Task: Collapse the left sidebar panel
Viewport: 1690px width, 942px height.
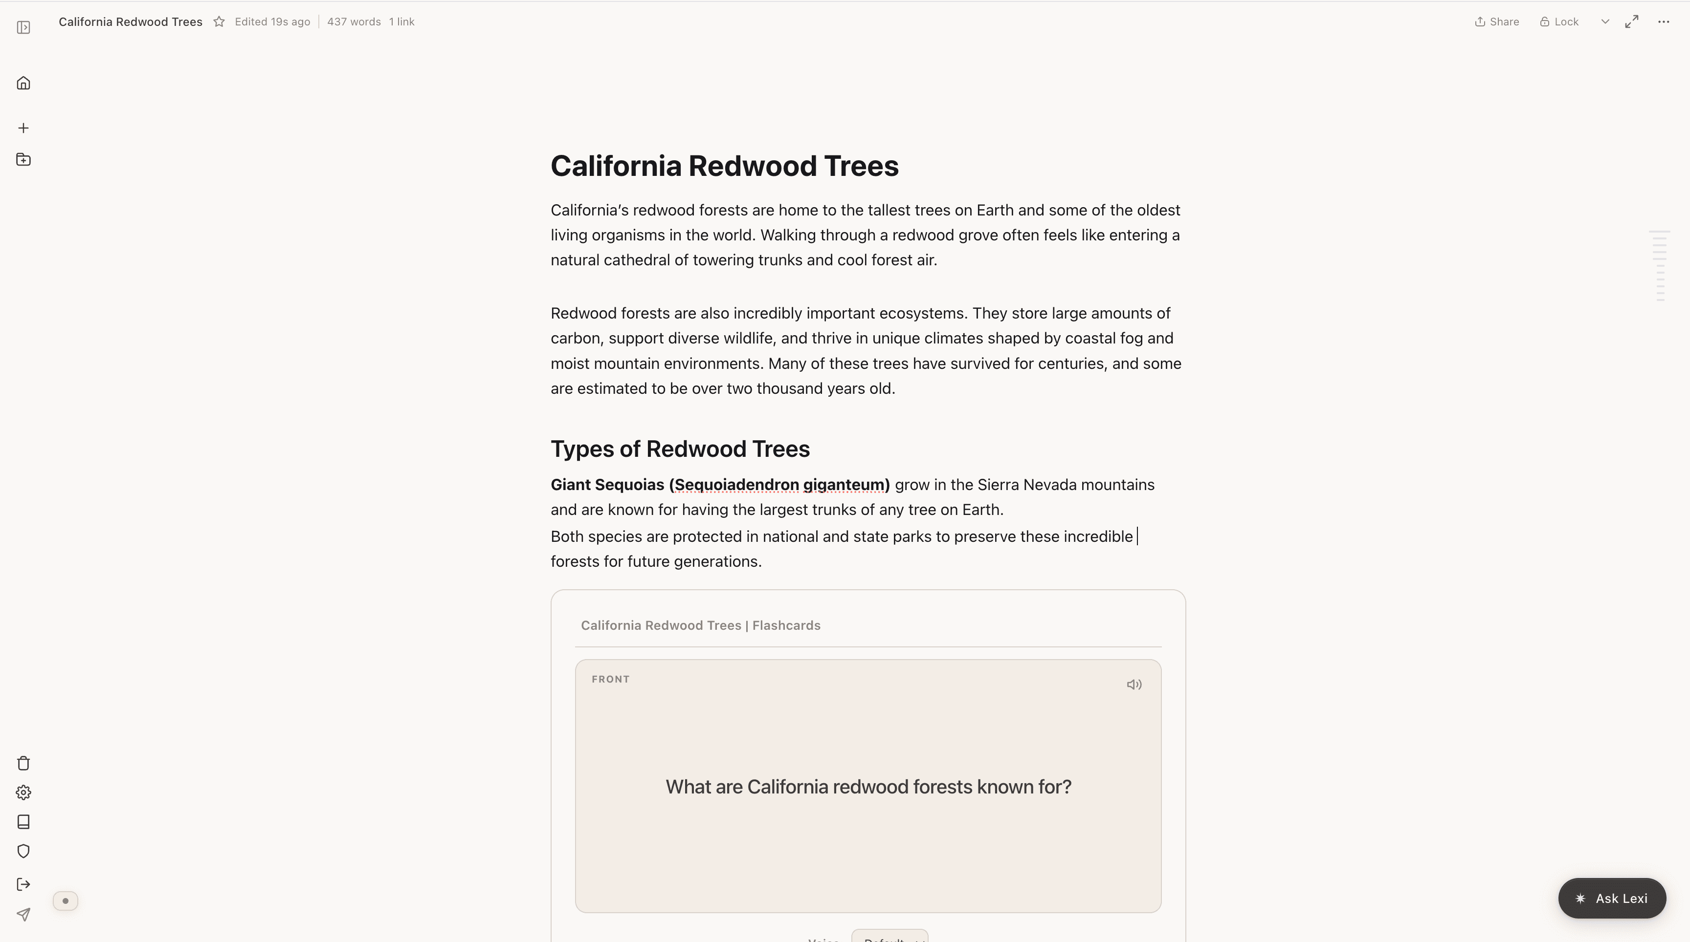Action: click(x=23, y=27)
